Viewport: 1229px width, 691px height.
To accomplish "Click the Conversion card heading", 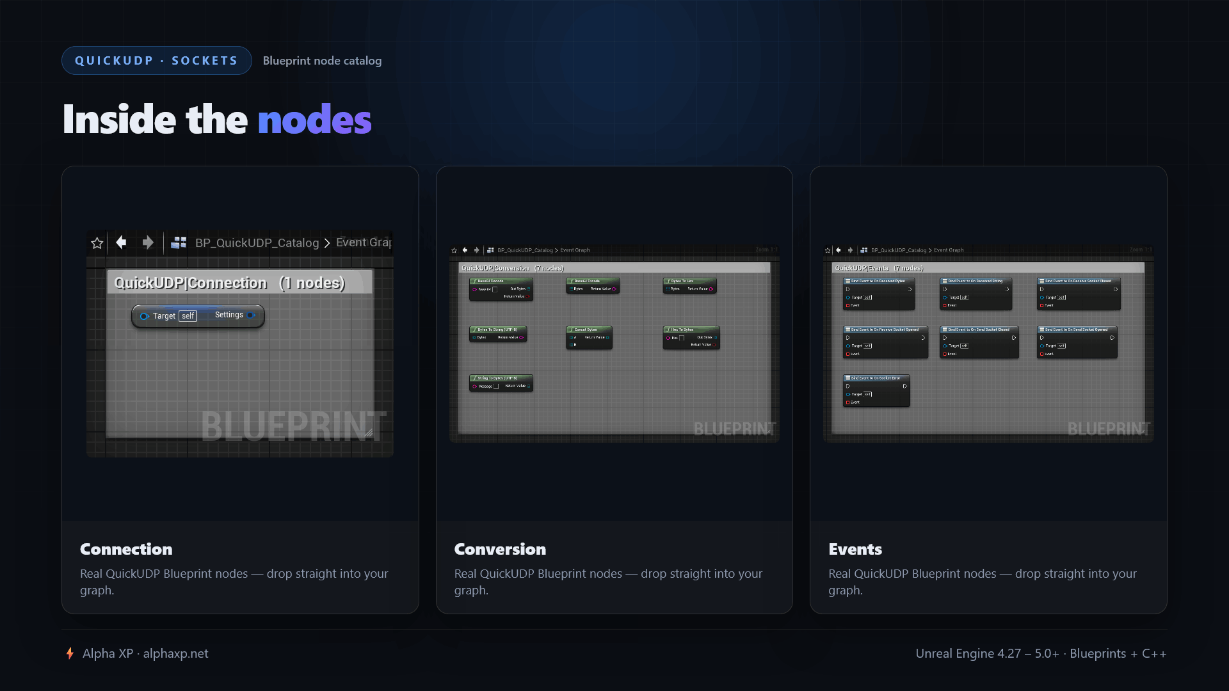I will tap(500, 549).
